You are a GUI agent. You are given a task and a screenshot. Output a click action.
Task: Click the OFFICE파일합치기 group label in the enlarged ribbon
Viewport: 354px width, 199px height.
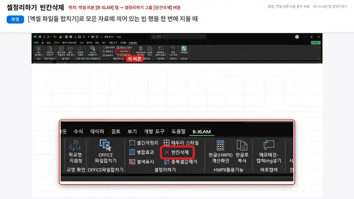106,170
